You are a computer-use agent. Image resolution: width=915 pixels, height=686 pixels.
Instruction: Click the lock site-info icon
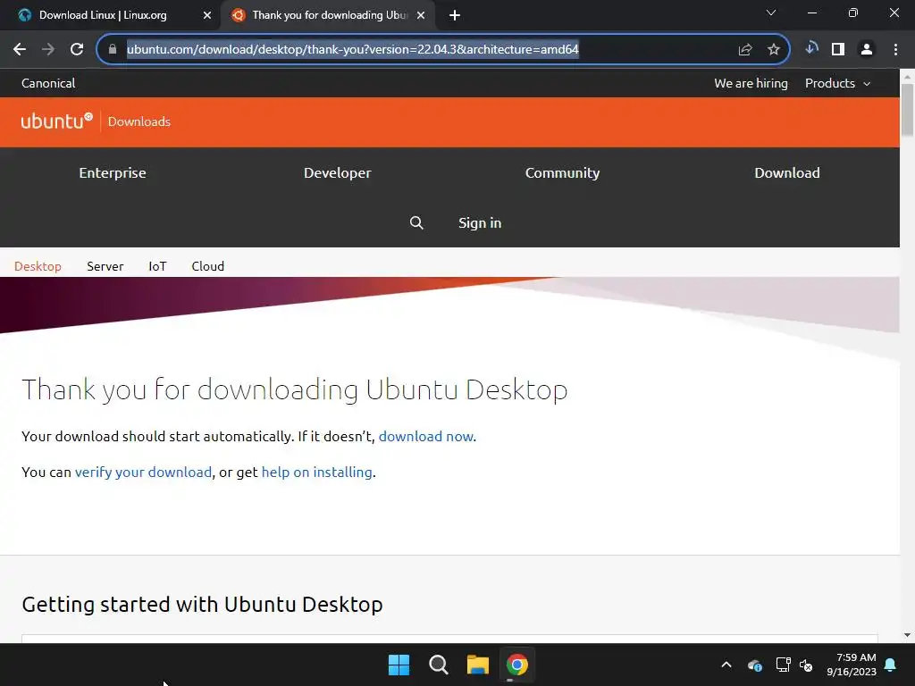[x=113, y=50]
